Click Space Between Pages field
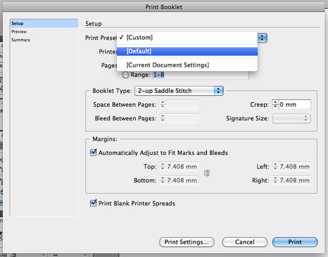 point(182,104)
